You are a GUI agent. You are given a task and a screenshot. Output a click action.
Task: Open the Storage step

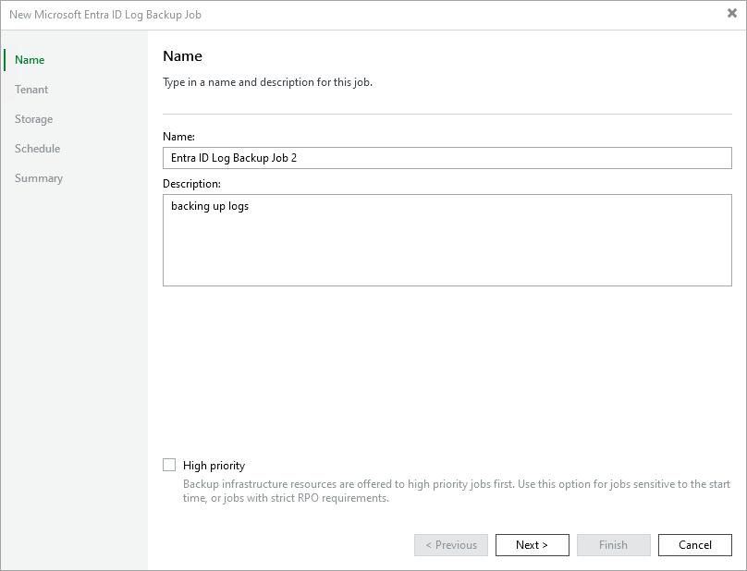(x=33, y=119)
